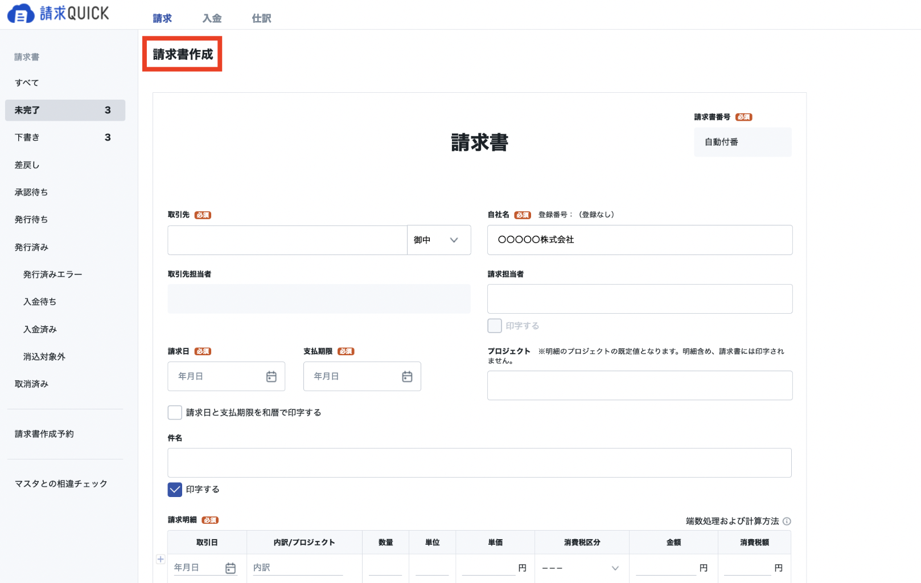Click the 取引先担当者 field
The image size is (921, 583).
(319, 299)
